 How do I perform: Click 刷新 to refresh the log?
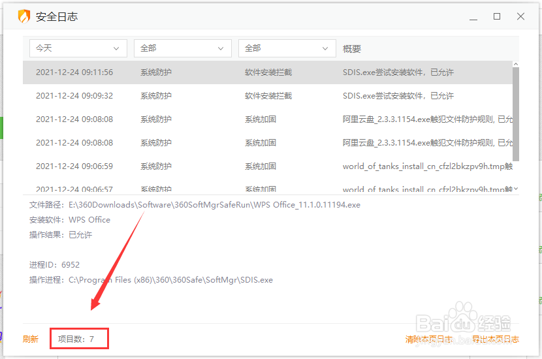(x=31, y=339)
